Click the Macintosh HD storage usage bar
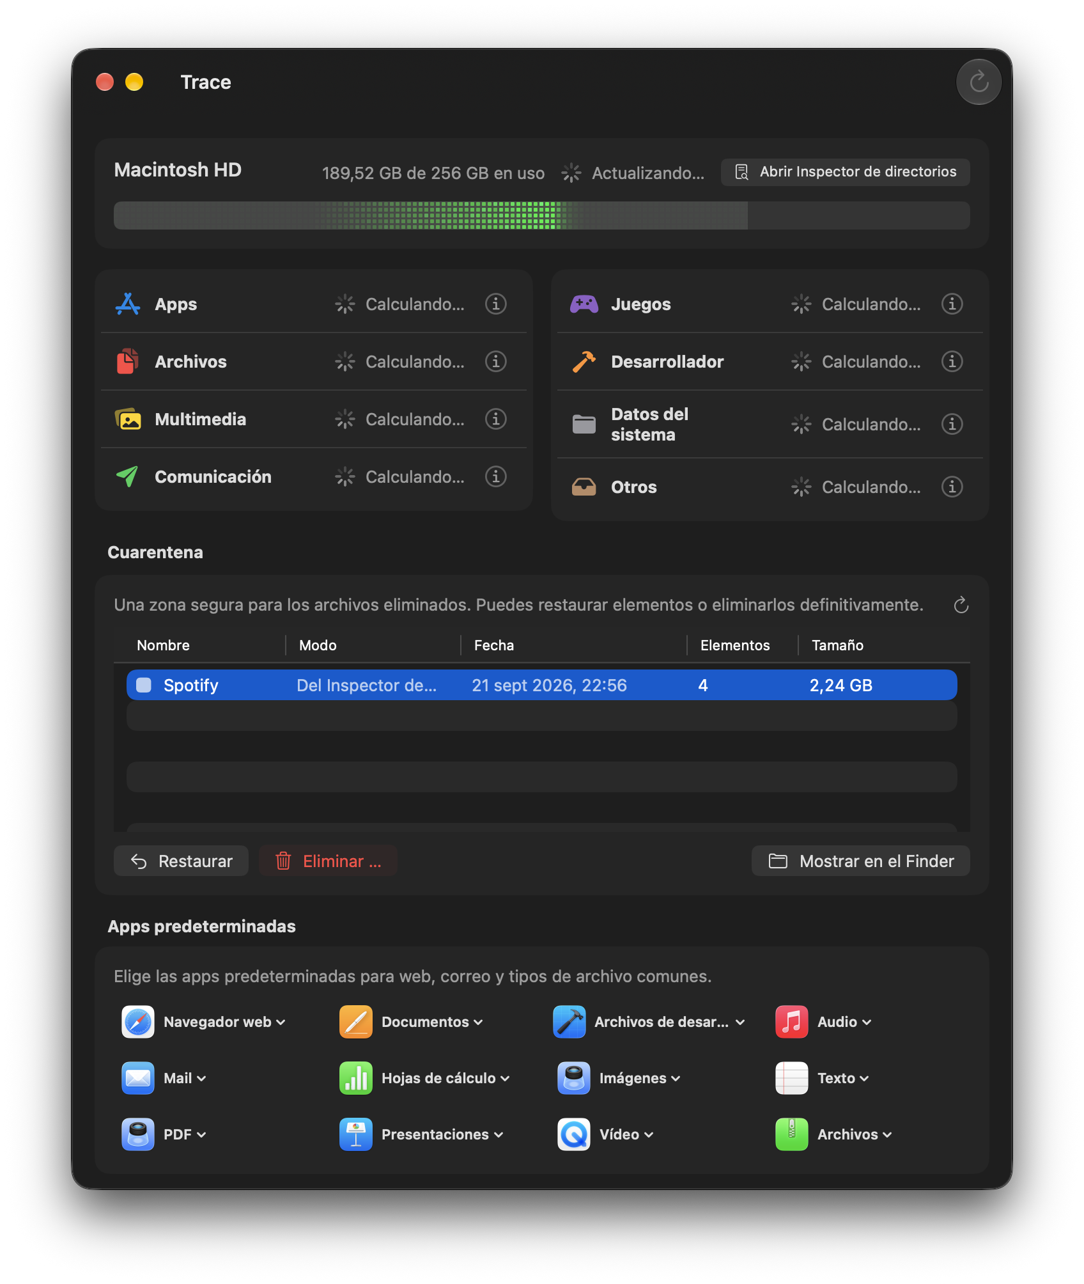 point(541,215)
